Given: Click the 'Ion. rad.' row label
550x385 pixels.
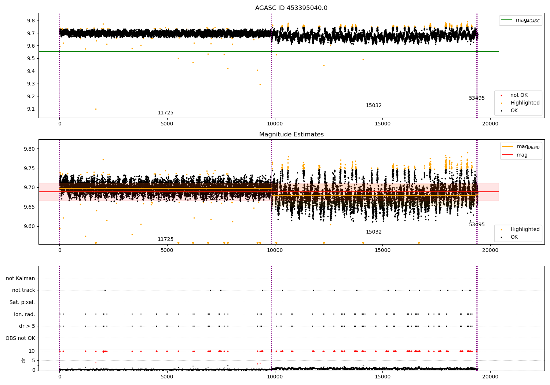Looking at the screenshot, I should click(x=25, y=314).
